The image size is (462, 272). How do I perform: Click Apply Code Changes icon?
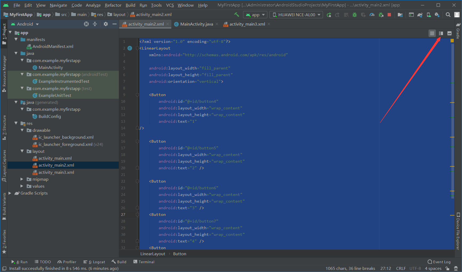click(346, 15)
